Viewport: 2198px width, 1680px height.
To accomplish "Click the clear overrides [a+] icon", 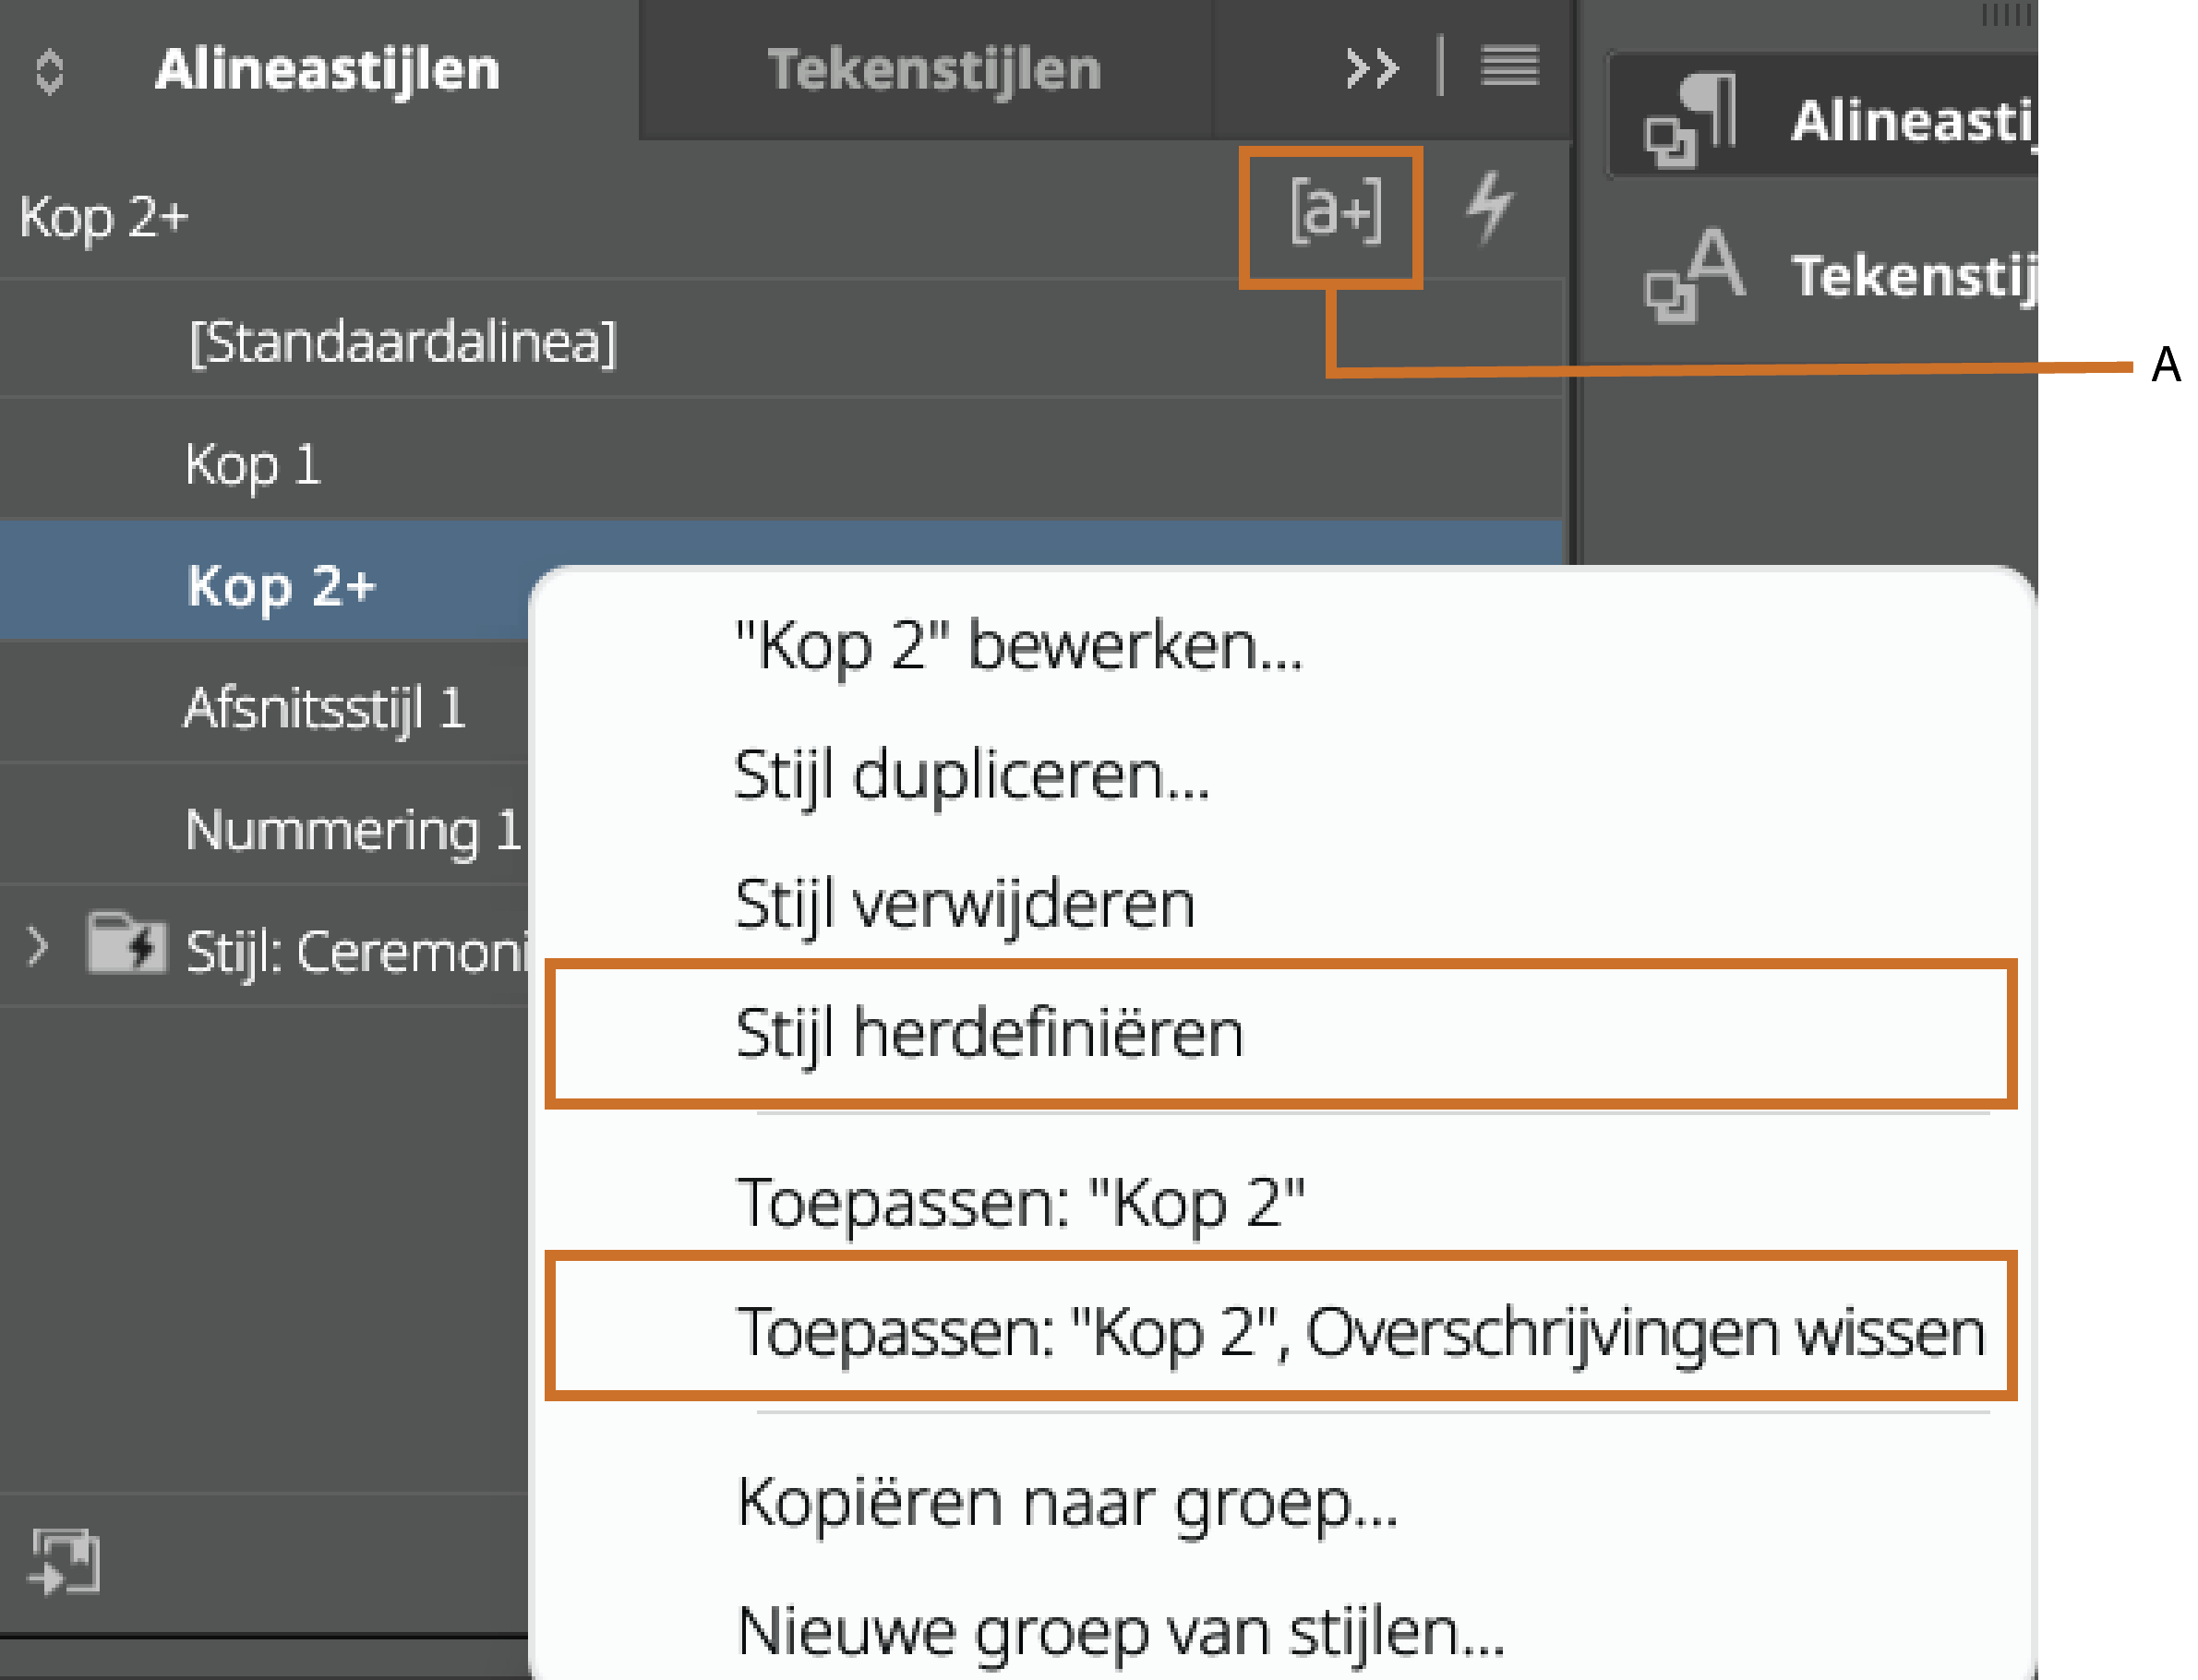I will click(1334, 211).
